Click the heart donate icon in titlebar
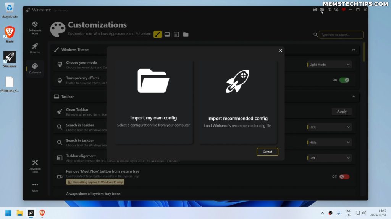This screenshot has height=219, width=391. point(344,10)
